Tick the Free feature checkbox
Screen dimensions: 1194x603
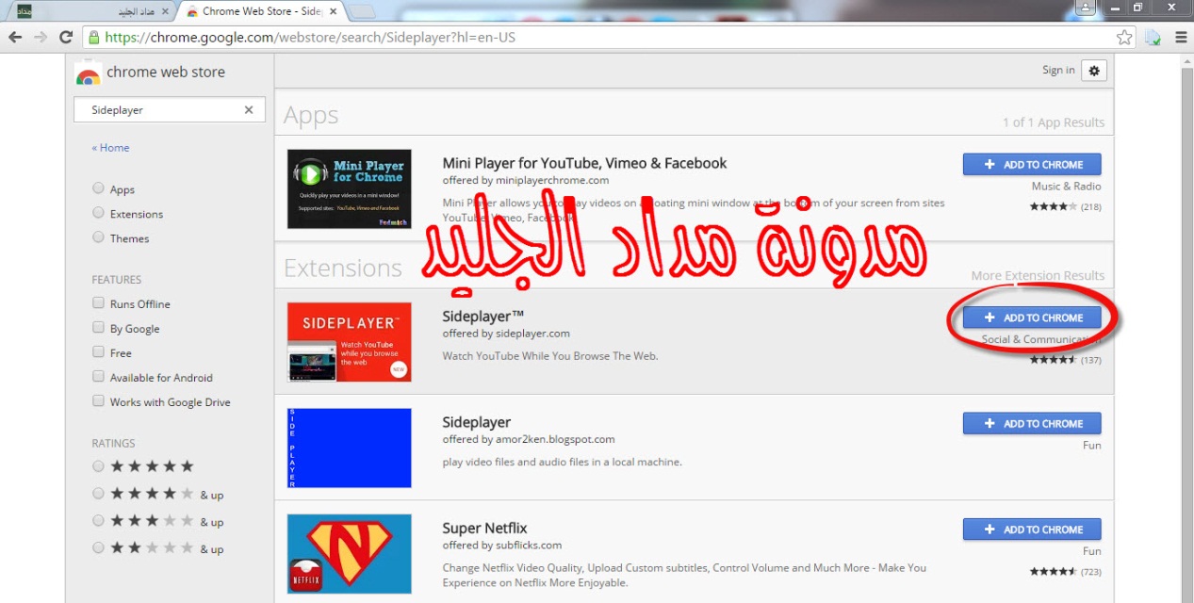[98, 352]
